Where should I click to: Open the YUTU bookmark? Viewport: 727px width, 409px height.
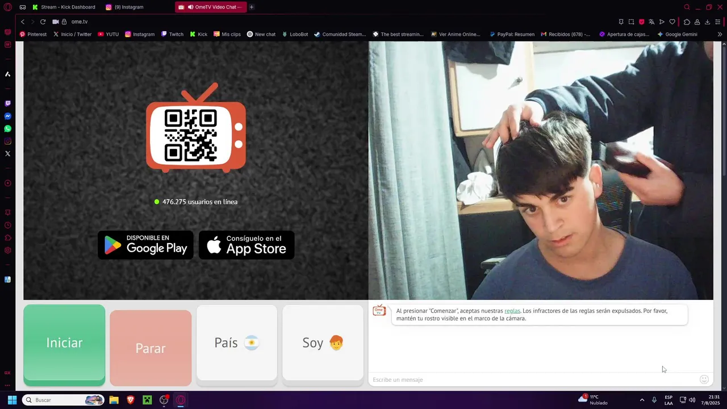[108, 34]
